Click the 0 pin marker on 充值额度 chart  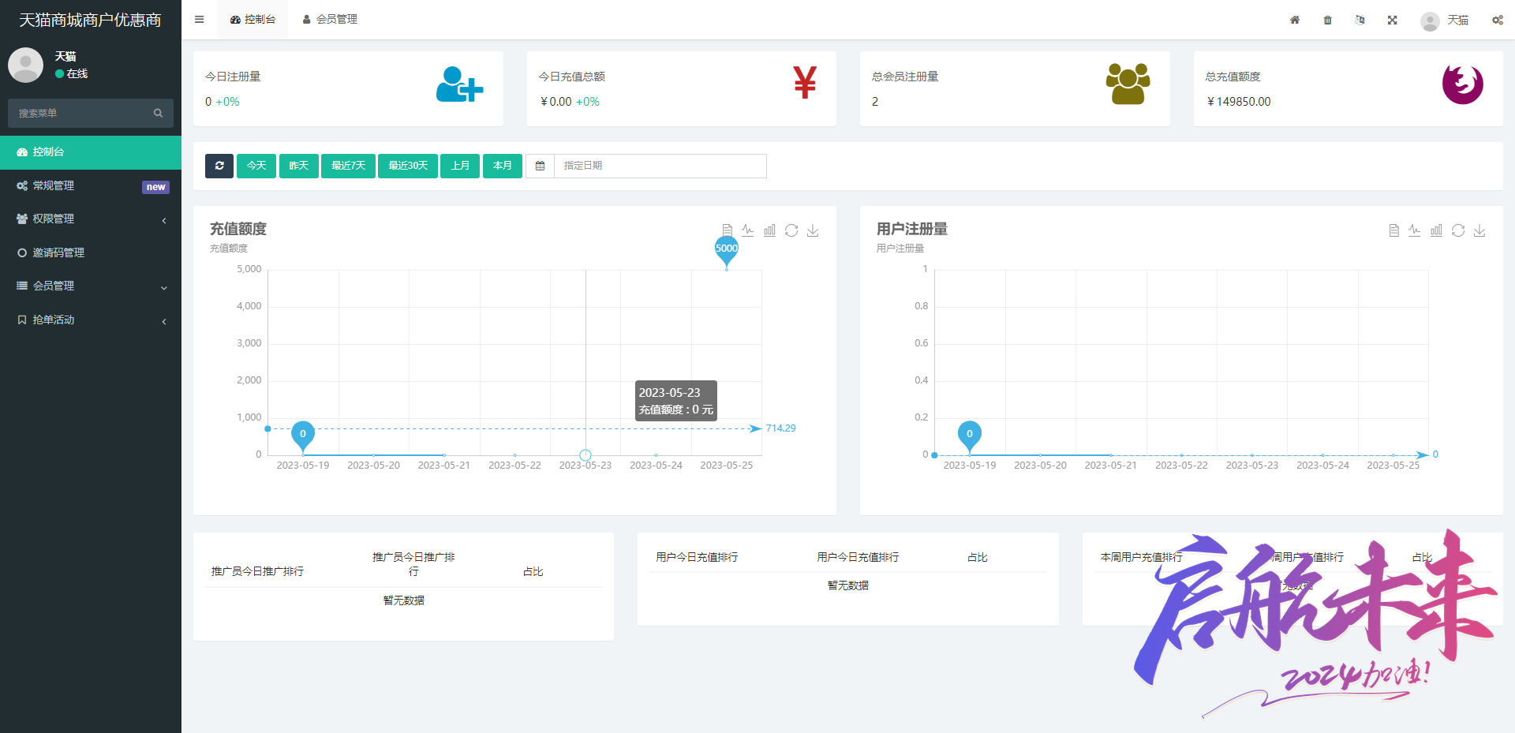(303, 436)
